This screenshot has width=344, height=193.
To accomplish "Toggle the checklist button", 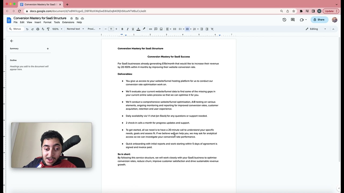I will point(180,29).
